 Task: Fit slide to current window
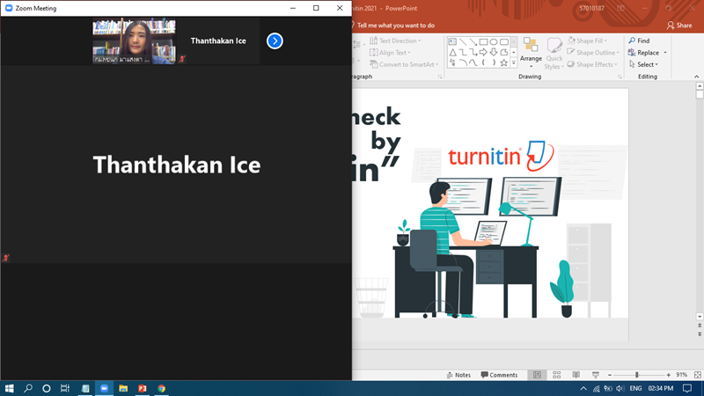click(694, 375)
